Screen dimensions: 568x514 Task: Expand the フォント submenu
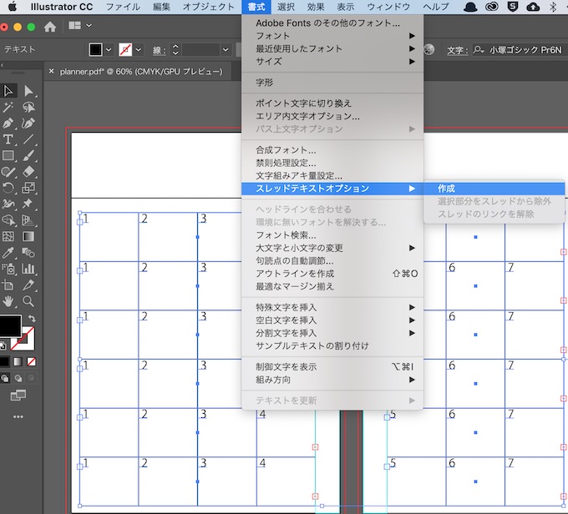point(332,36)
